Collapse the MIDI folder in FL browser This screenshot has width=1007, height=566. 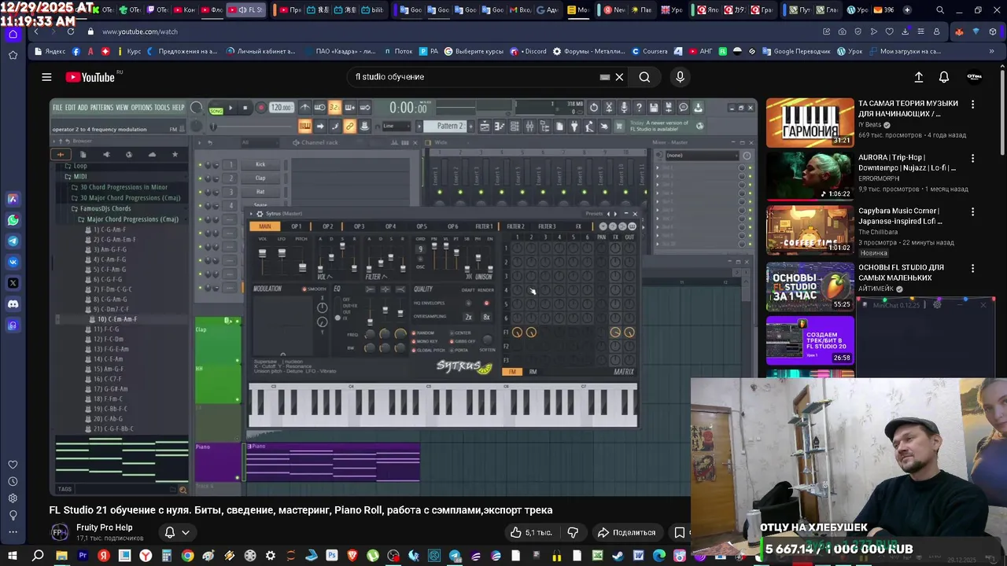click(80, 177)
